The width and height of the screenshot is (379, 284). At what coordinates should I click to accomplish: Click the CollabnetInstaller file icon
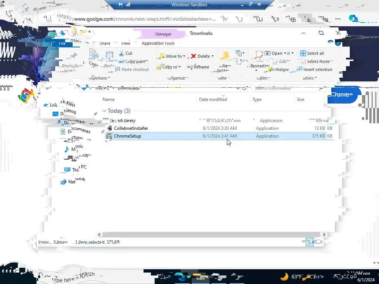[110, 128]
